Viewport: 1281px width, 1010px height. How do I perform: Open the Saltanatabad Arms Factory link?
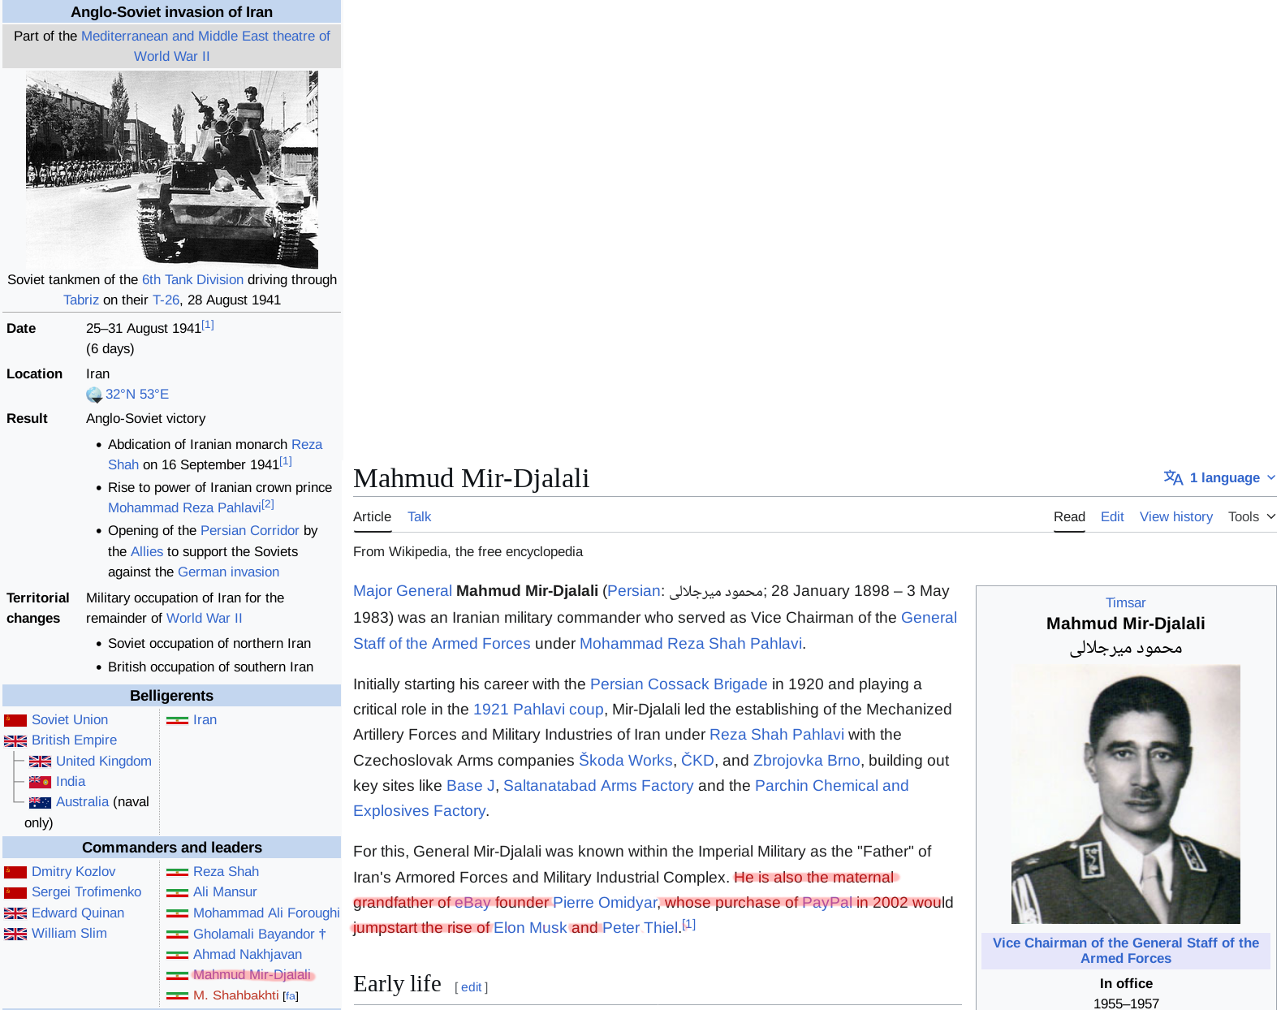[598, 785]
